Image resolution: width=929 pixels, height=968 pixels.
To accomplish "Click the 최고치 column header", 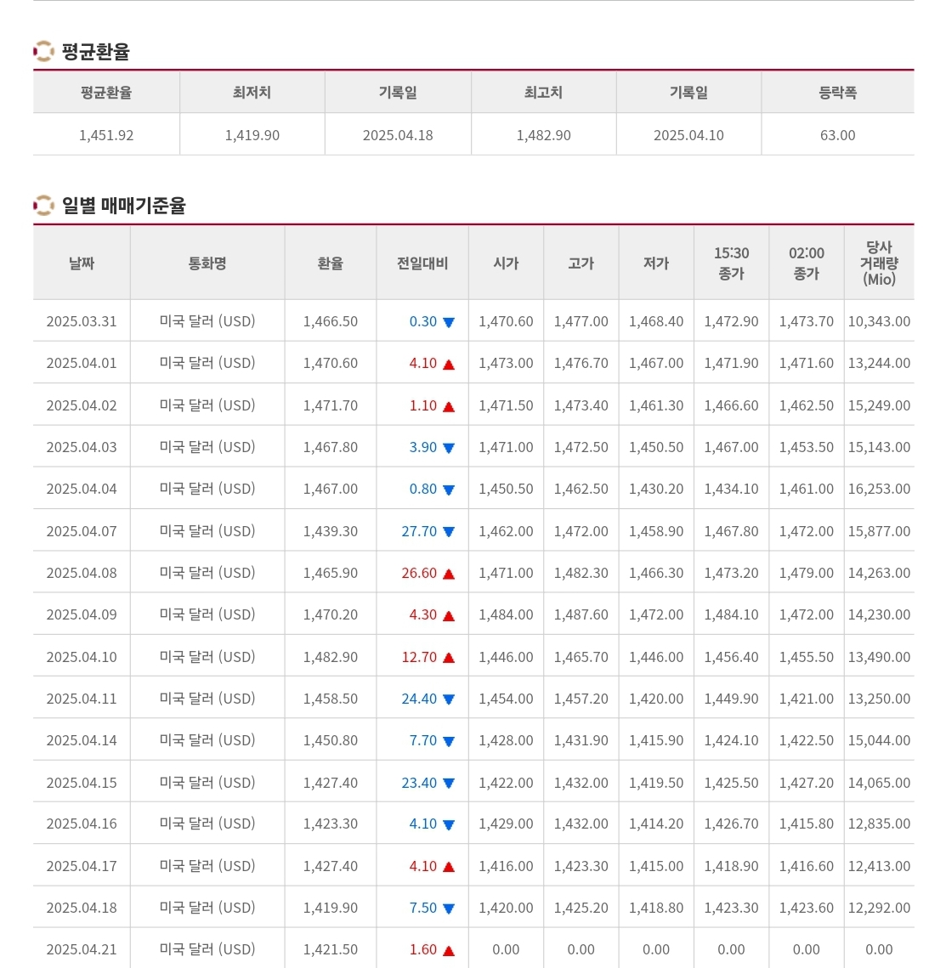I will 543,92.
